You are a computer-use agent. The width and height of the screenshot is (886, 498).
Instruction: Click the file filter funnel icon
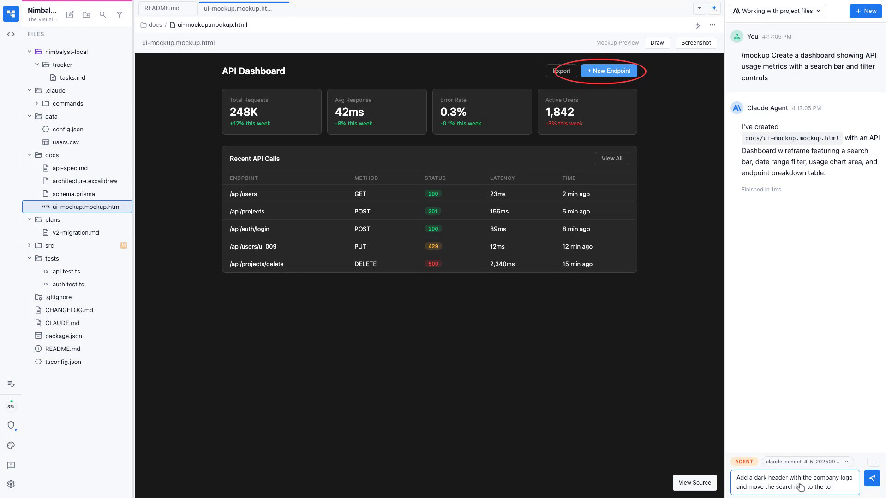(120, 15)
